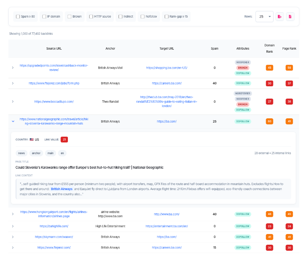Expand the ftejerez.com jobs/form.php row
This screenshot has height=255, width=305.
tap(13, 83)
